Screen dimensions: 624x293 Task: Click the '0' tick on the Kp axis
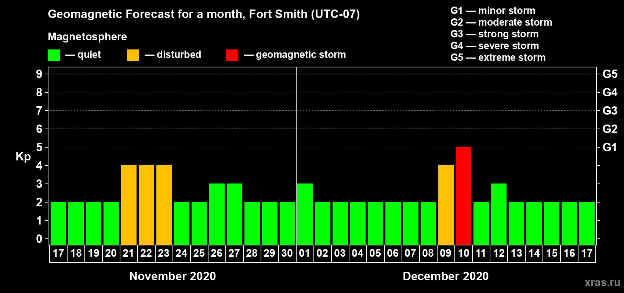coord(39,239)
